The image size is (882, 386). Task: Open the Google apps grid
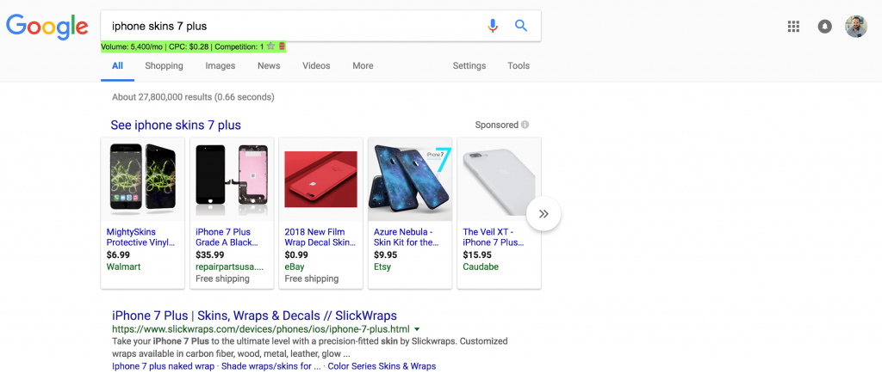coord(794,27)
